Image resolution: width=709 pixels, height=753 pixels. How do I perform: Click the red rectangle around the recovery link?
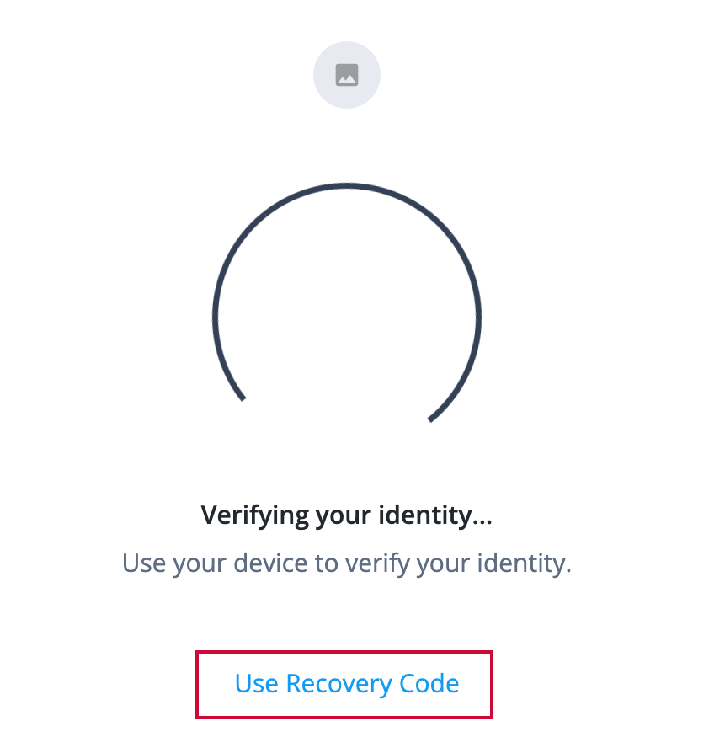344,683
